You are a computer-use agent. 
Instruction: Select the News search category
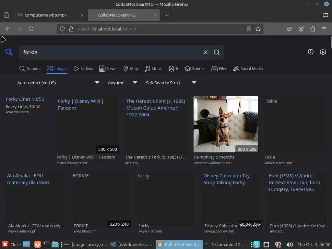pos(108,69)
